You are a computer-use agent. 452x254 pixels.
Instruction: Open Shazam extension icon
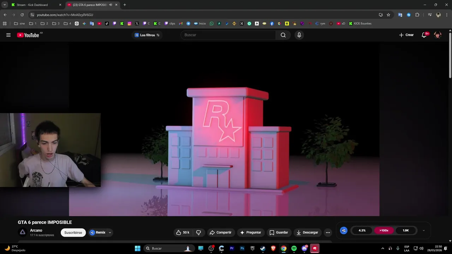pyautogui.click(x=409, y=15)
